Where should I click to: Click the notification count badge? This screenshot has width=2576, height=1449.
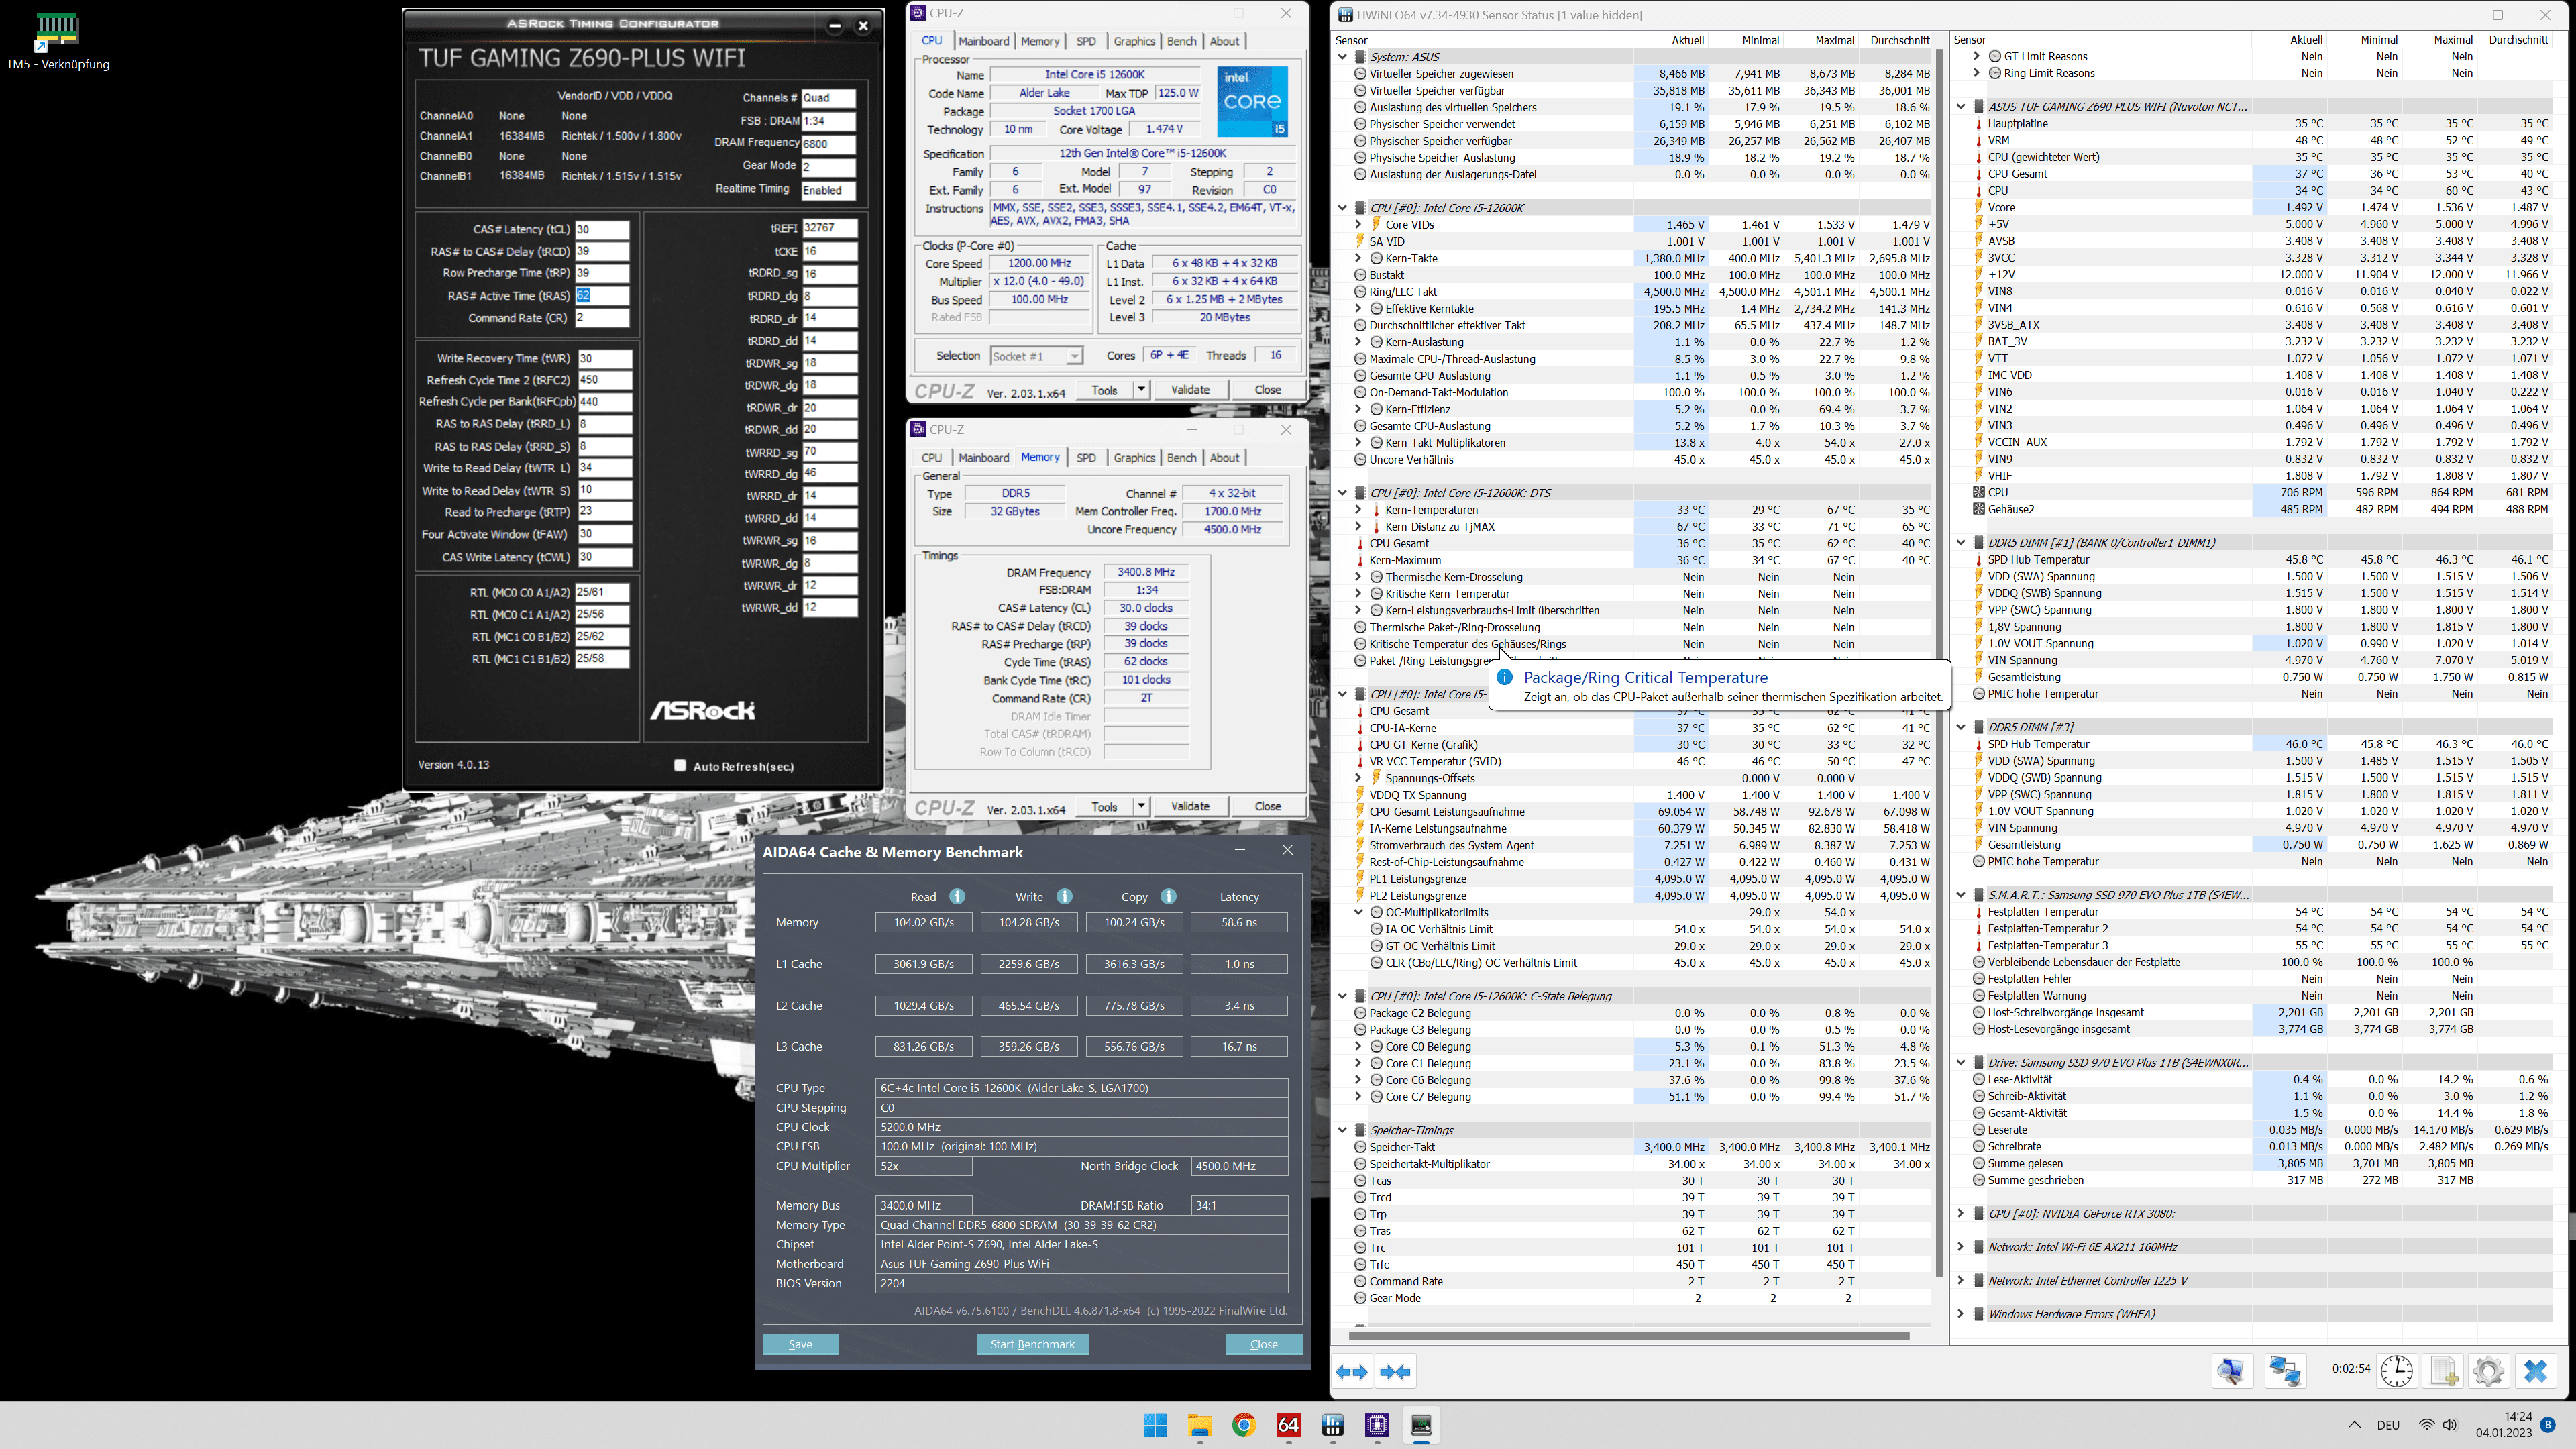tap(2548, 1424)
